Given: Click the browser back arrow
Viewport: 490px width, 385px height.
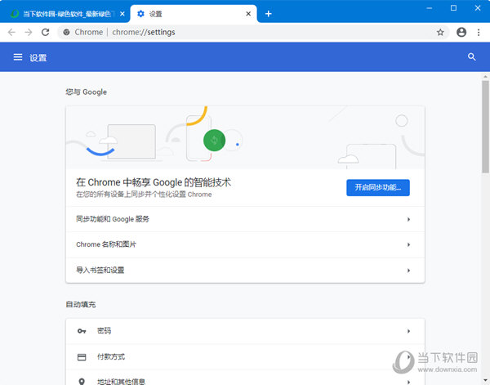Looking at the screenshot, I should pyautogui.click(x=11, y=32).
